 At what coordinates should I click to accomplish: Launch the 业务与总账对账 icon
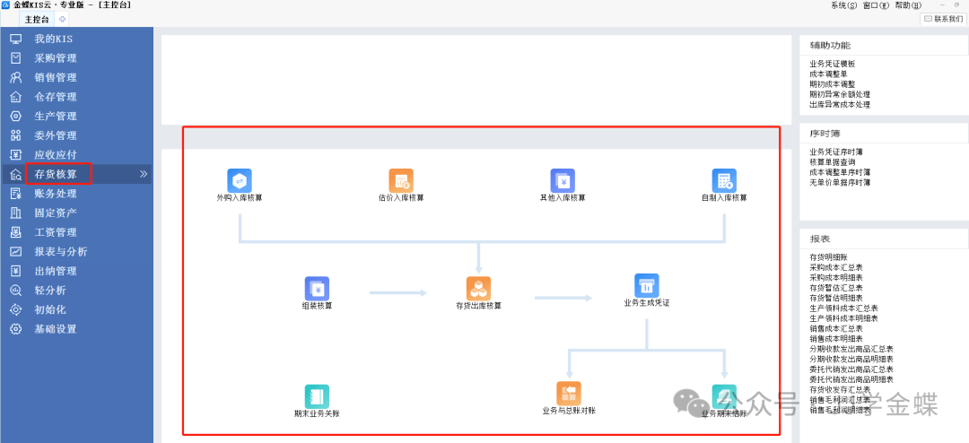(569, 394)
